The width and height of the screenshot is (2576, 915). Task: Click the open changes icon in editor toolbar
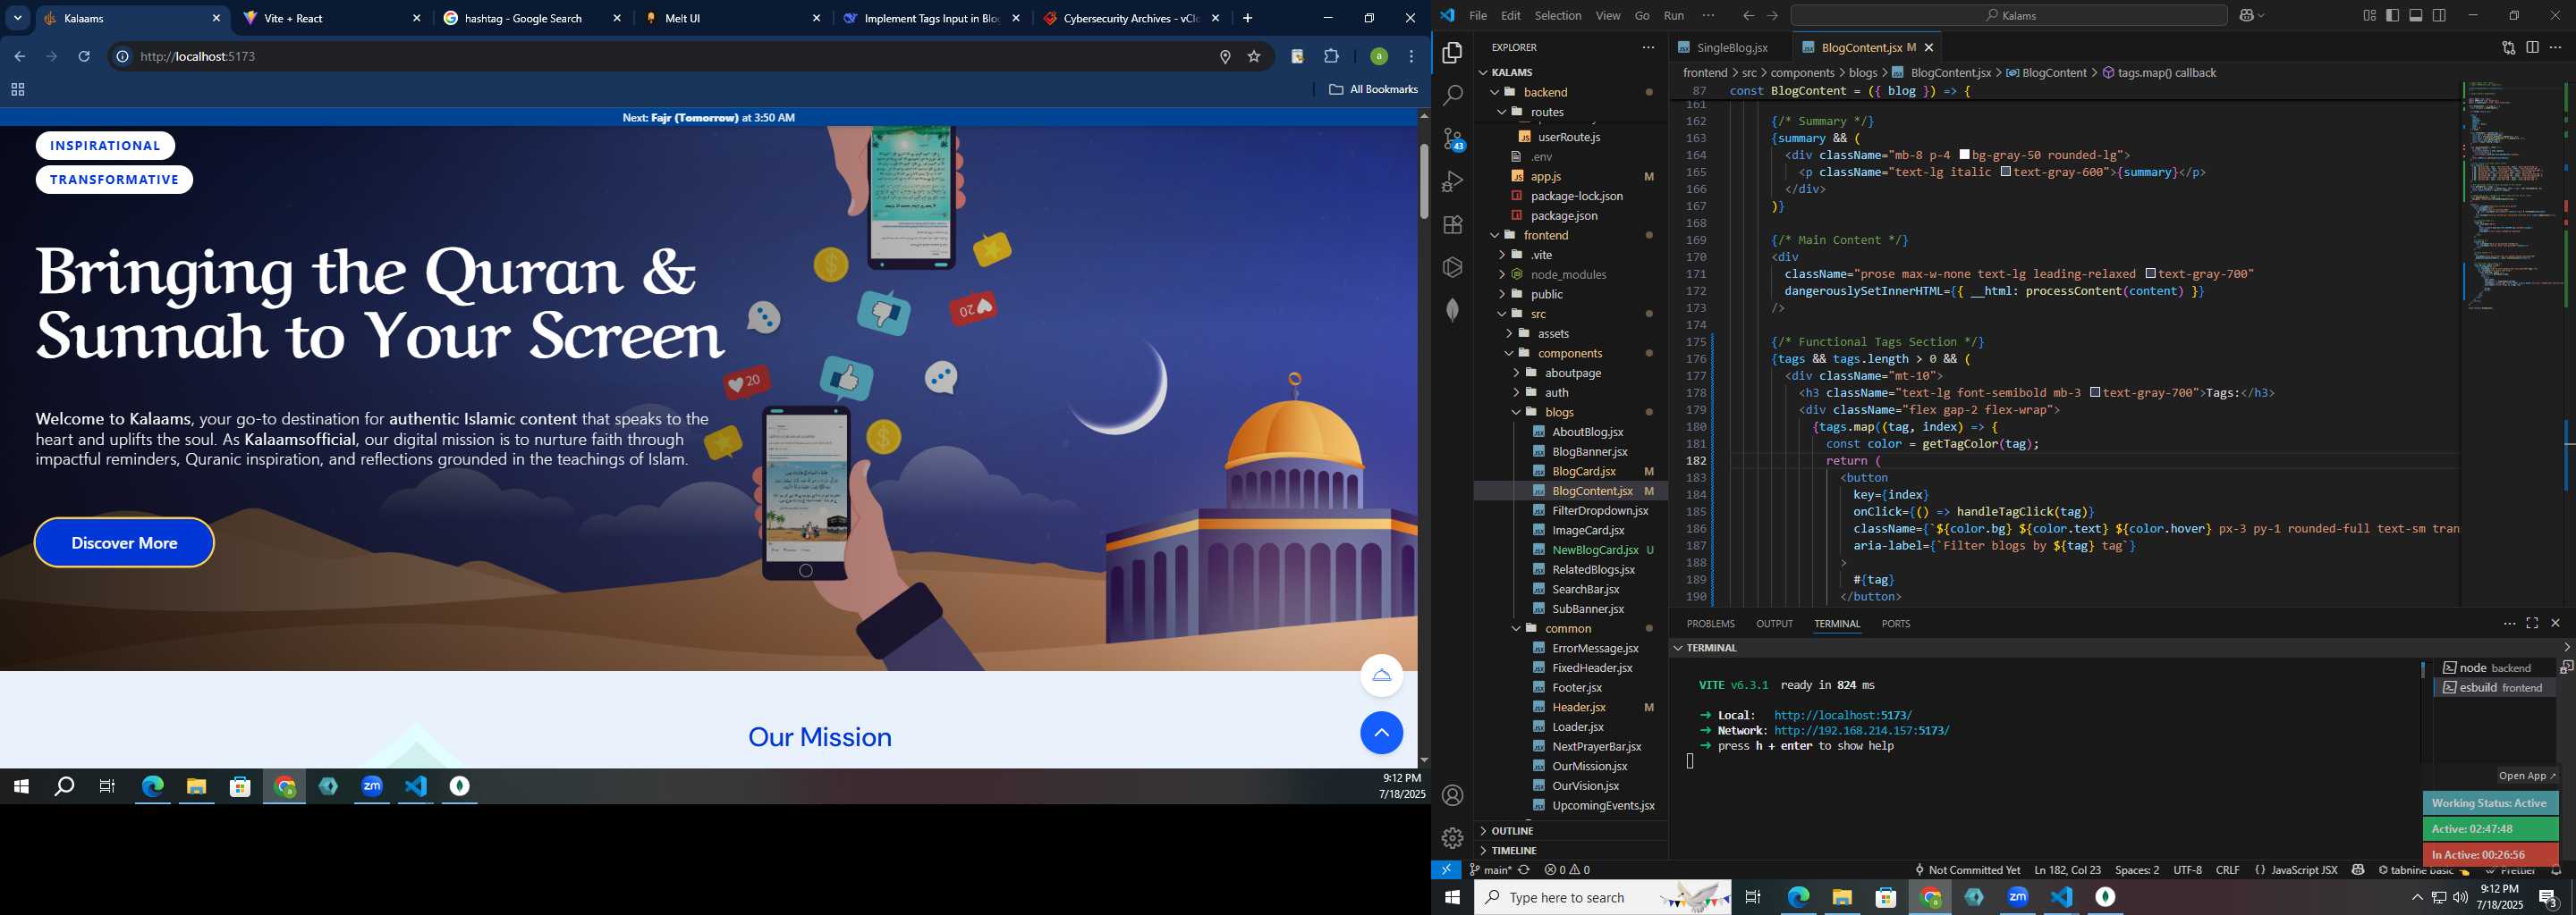[2508, 47]
